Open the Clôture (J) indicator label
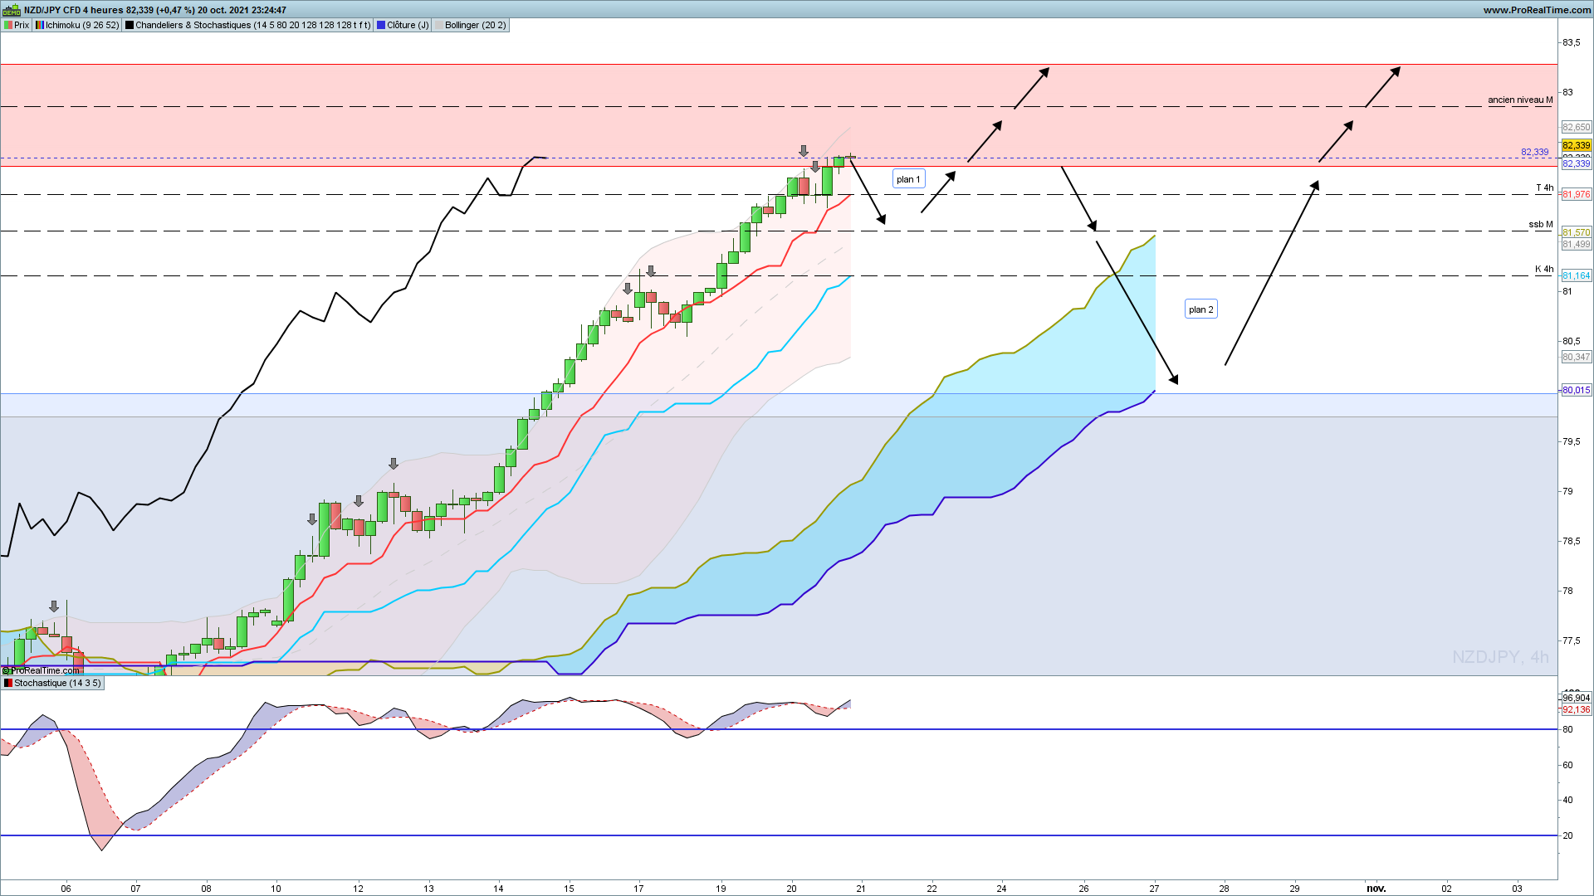 [403, 25]
